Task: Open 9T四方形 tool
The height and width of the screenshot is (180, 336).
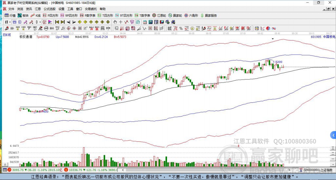Action: tap(124, 15)
